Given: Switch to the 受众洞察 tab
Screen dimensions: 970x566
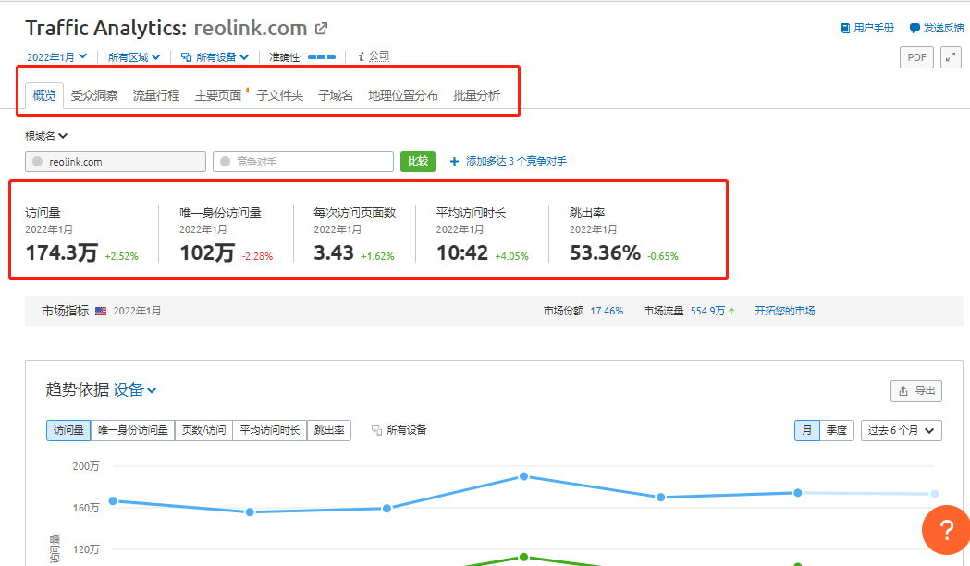Looking at the screenshot, I should pyautogui.click(x=94, y=95).
